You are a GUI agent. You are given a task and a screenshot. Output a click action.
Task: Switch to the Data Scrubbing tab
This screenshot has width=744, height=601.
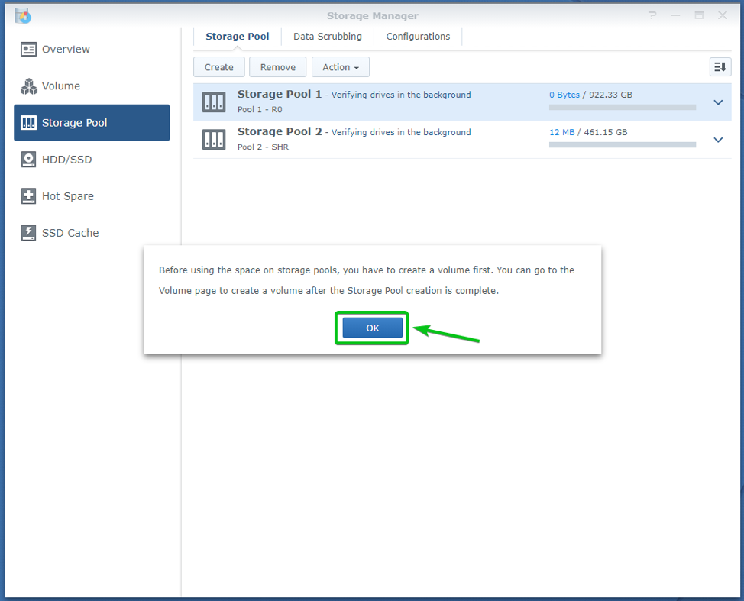click(x=328, y=37)
